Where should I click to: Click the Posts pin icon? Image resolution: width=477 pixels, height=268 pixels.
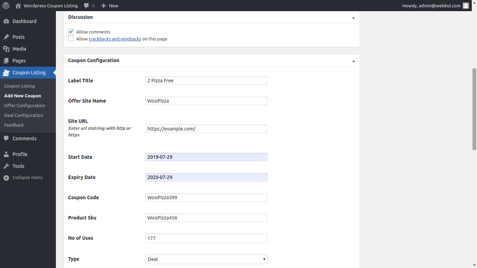(6, 37)
